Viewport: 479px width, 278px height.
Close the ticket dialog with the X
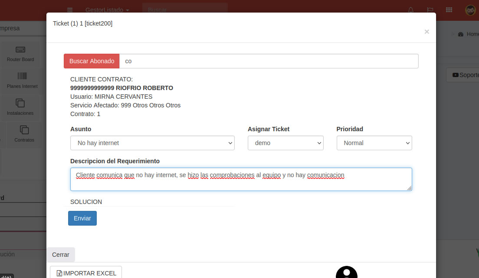[x=427, y=32]
